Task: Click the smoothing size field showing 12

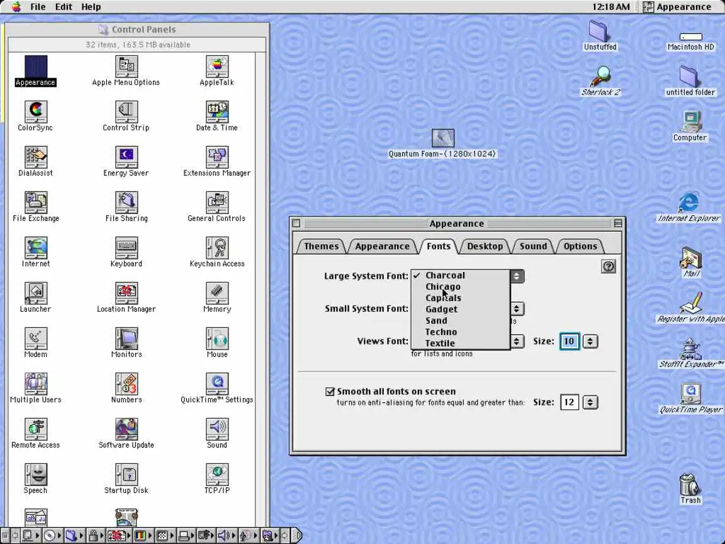Action: (x=569, y=402)
